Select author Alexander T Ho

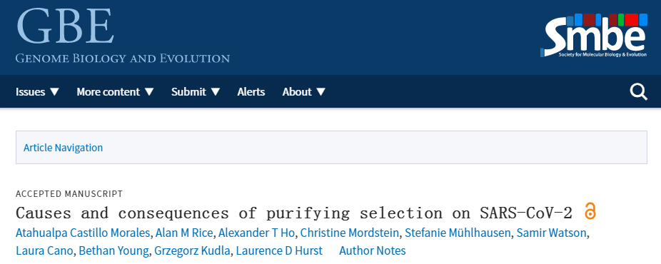[x=256, y=233]
